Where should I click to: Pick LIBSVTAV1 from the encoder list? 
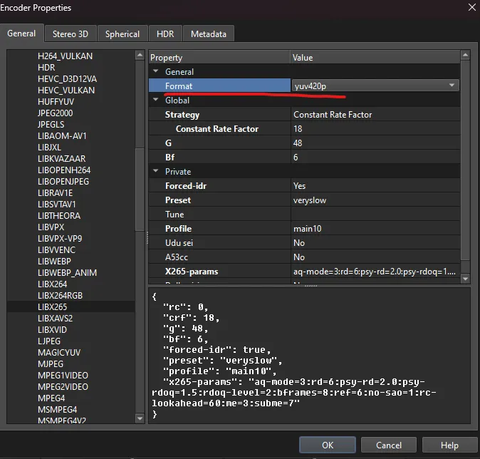click(58, 204)
